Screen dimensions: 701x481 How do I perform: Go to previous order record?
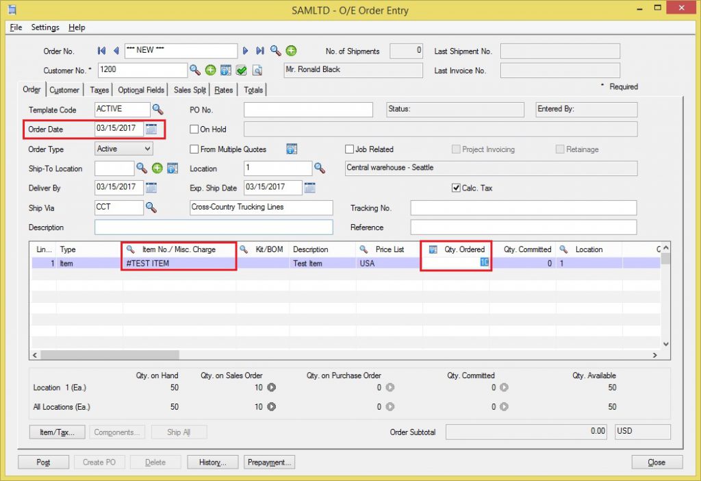(x=116, y=51)
